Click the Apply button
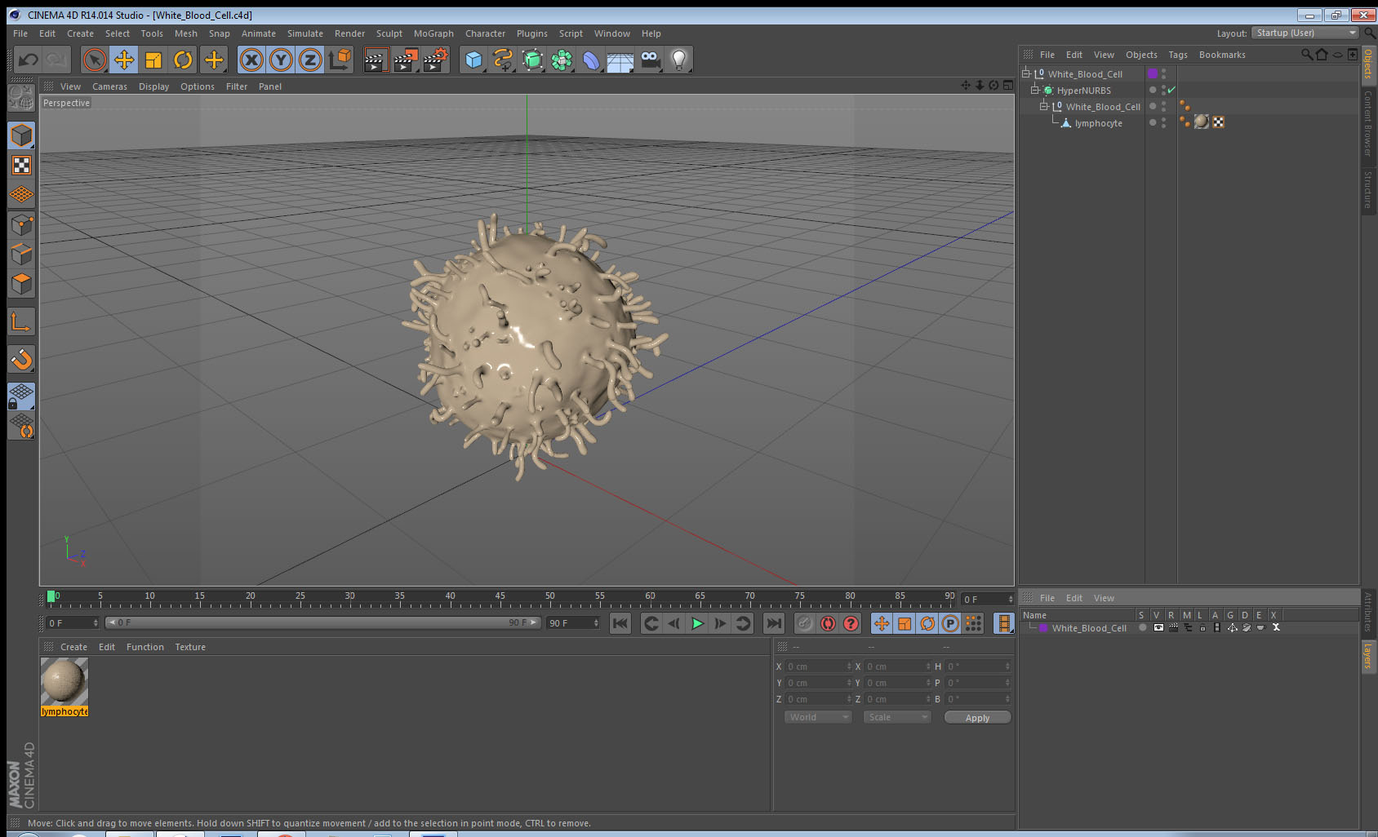This screenshot has width=1378, height=837. click(x=977, y=718)
